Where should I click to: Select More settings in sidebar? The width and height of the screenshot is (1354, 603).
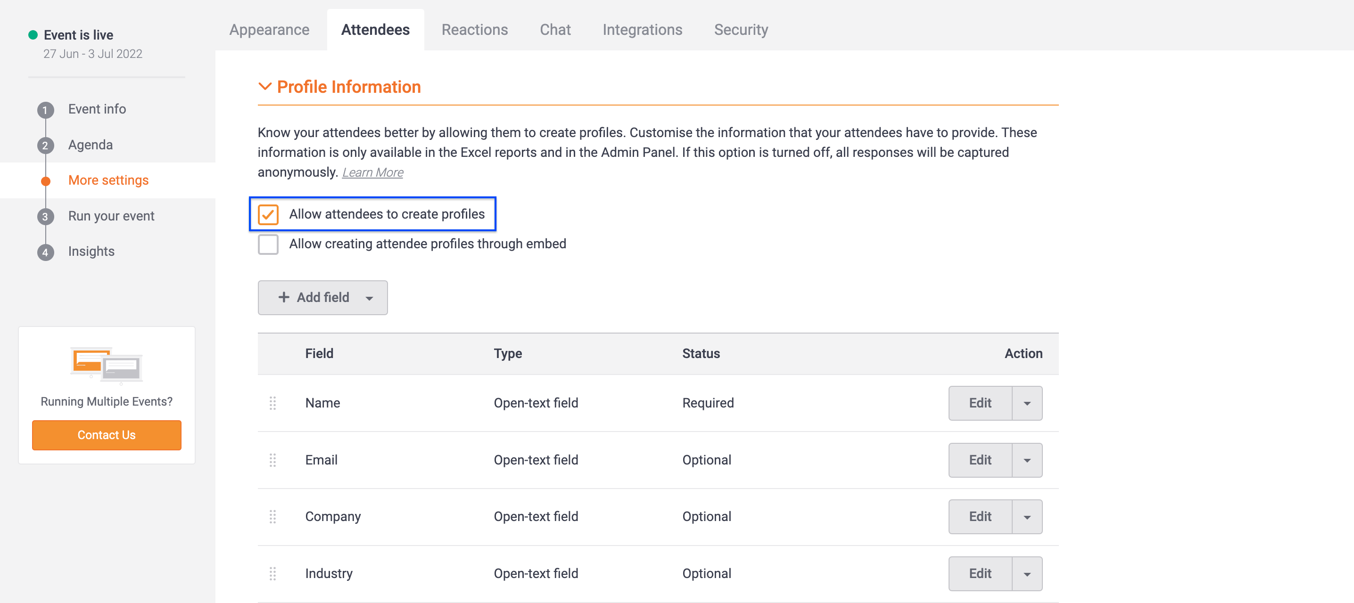point(108,180)
